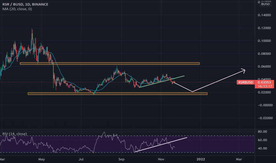The width and height of the screenshot is (276, 163).
Task: Click the RSI 60.00 axis label
Action: [262, 140]
